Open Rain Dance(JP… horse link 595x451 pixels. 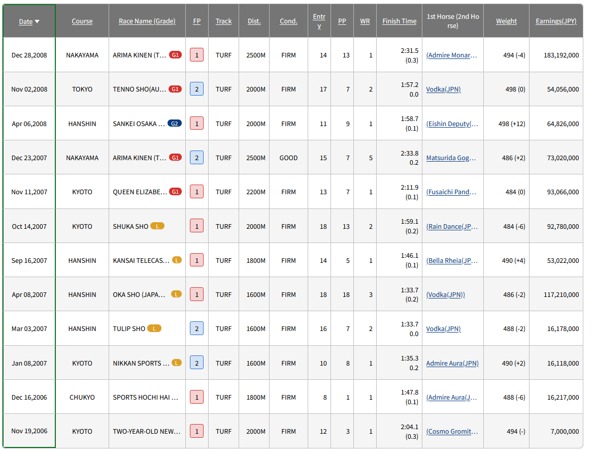[451, 226]
